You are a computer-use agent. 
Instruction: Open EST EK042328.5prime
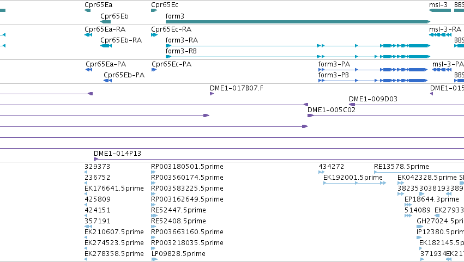click(427, 178)
